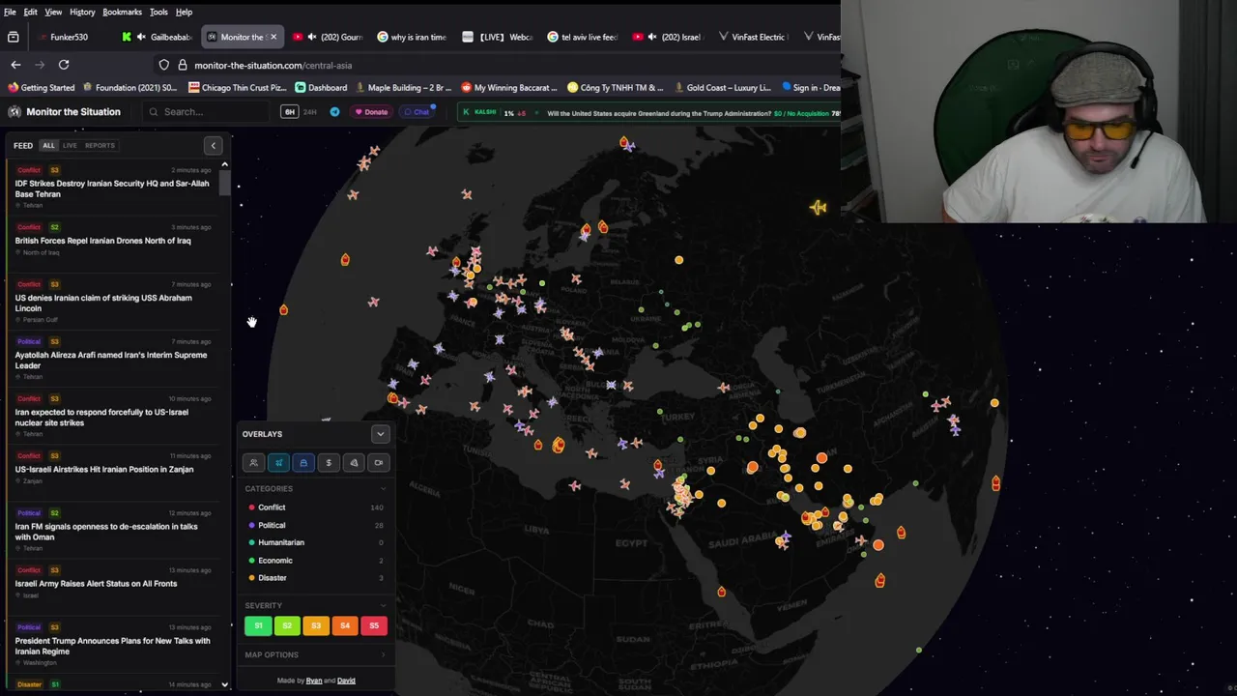Viewport: 1237px width, 696px height.
Task: Toggle Economic category filter
Action: pyautogui.click(x=315, y=561)
